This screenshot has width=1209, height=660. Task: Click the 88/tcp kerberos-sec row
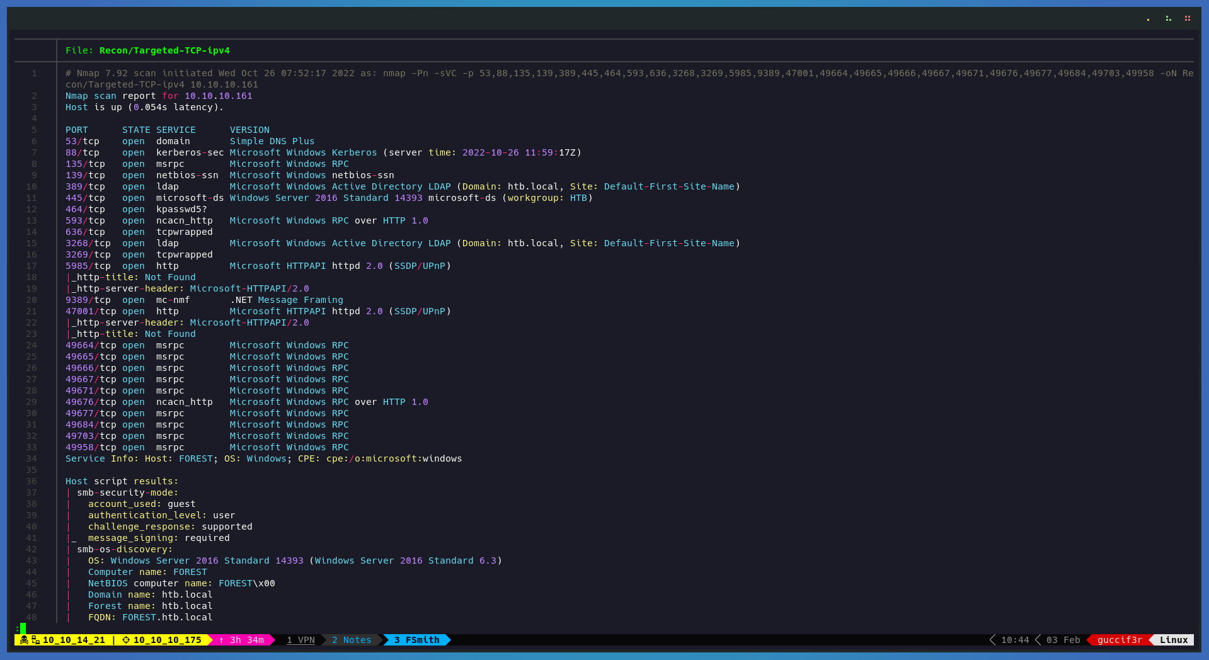pyautogui.click(x=323, y=152)
